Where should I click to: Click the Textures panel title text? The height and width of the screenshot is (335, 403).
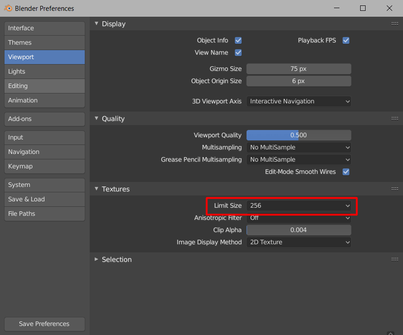pyautogui.click(x=116, y=189)
